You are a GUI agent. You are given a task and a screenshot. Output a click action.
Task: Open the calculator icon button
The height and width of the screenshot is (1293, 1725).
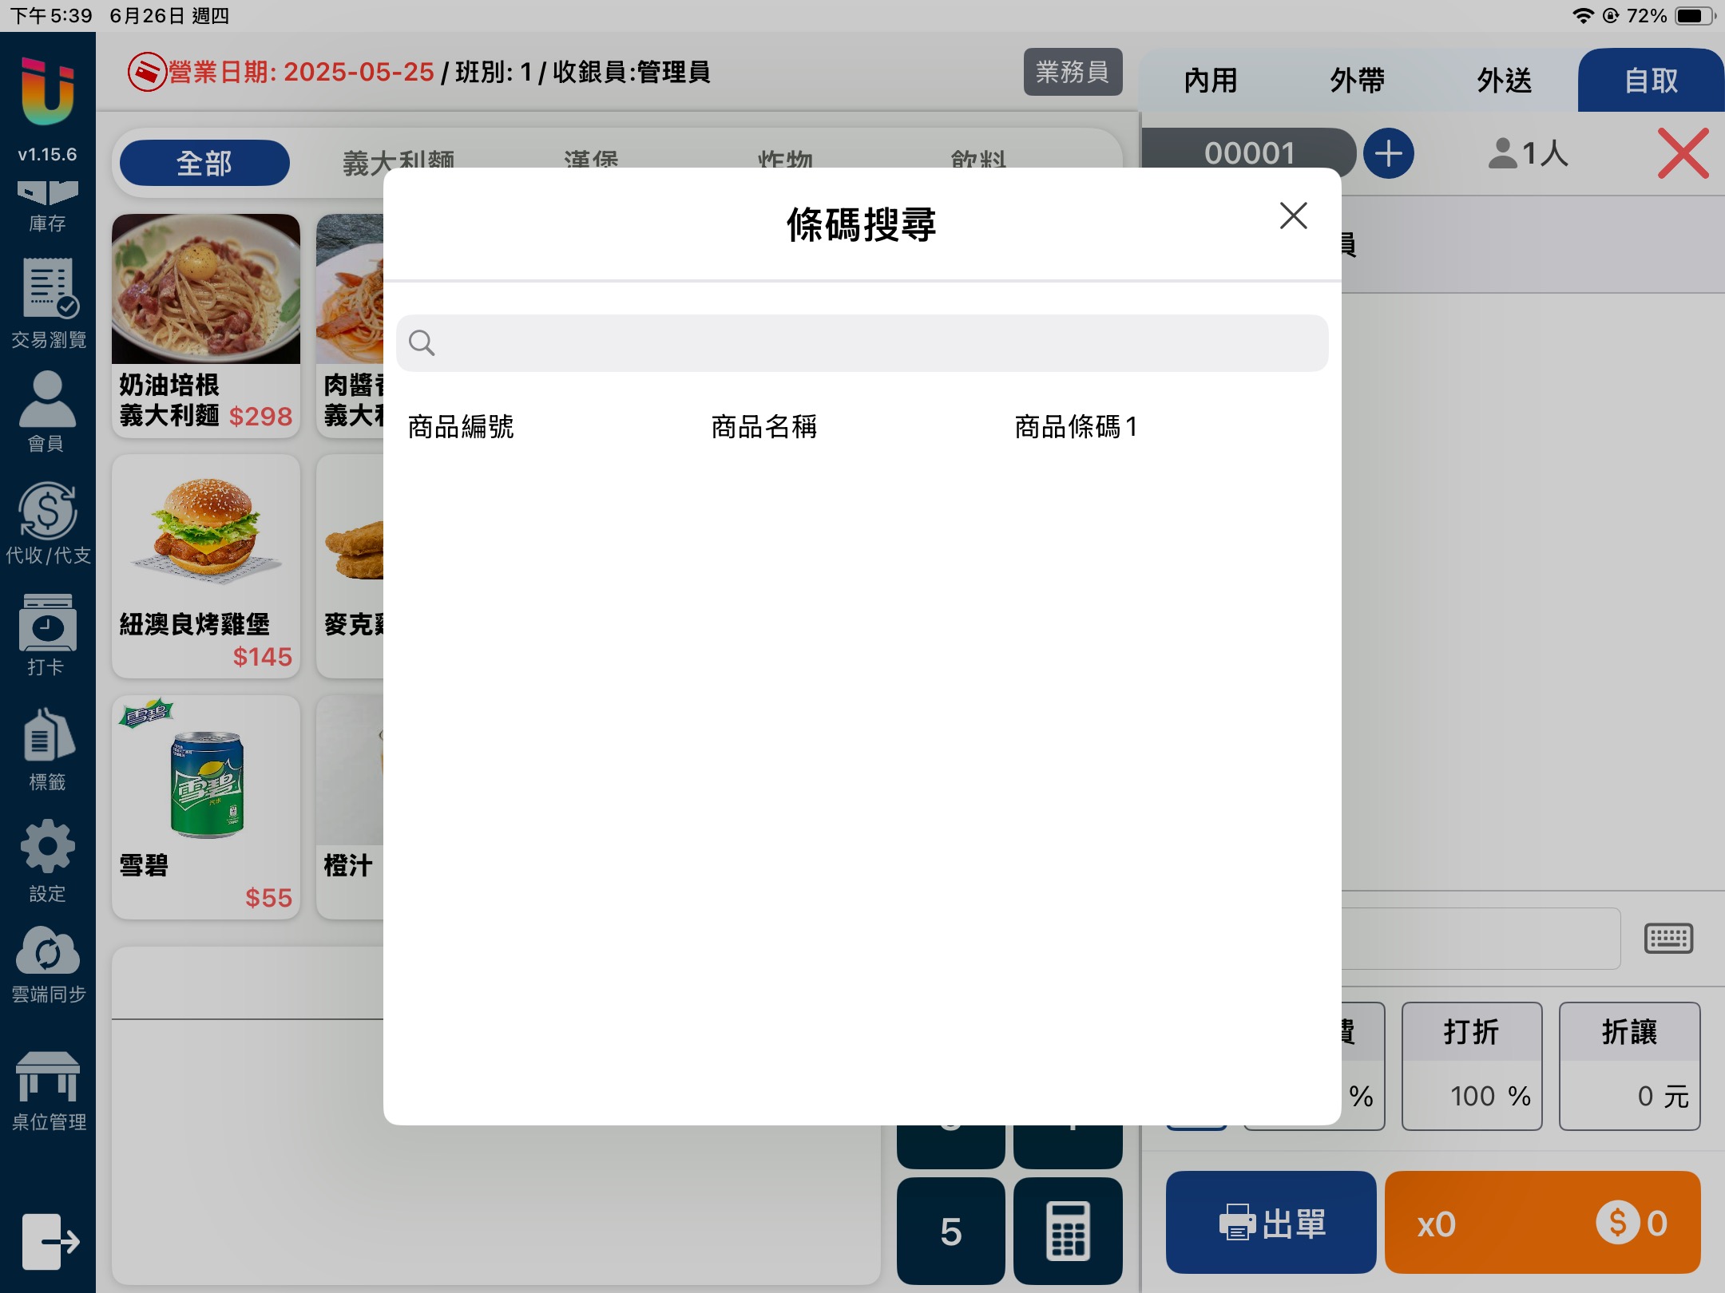(x=1068, y=1230)
